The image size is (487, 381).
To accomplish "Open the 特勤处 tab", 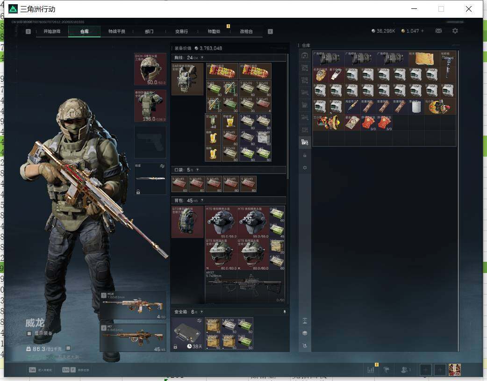I will [x=214, y=31].
